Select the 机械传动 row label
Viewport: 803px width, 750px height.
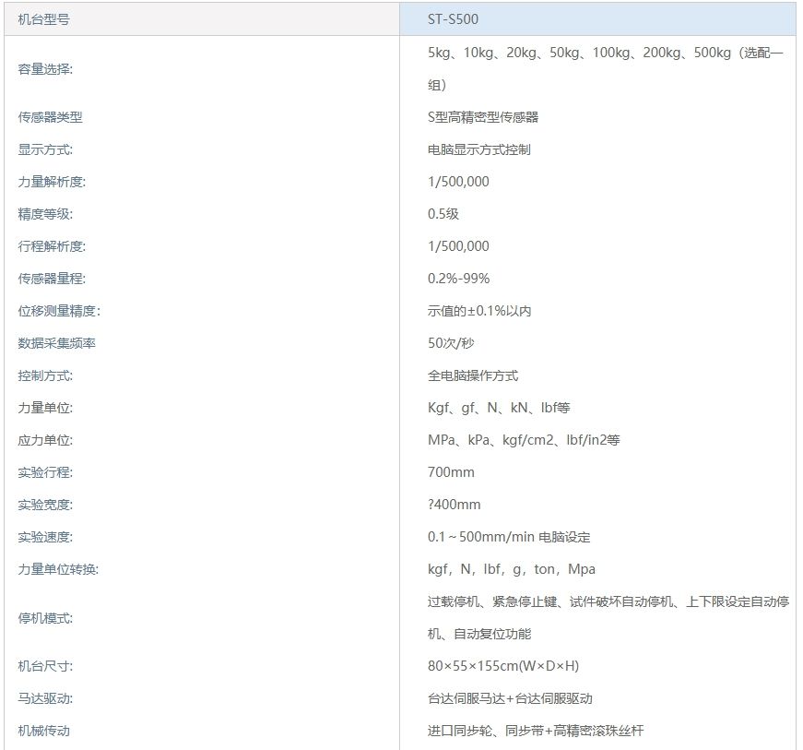point(43,731)
